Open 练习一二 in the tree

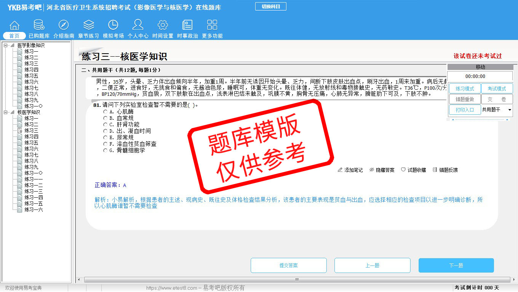34,185
